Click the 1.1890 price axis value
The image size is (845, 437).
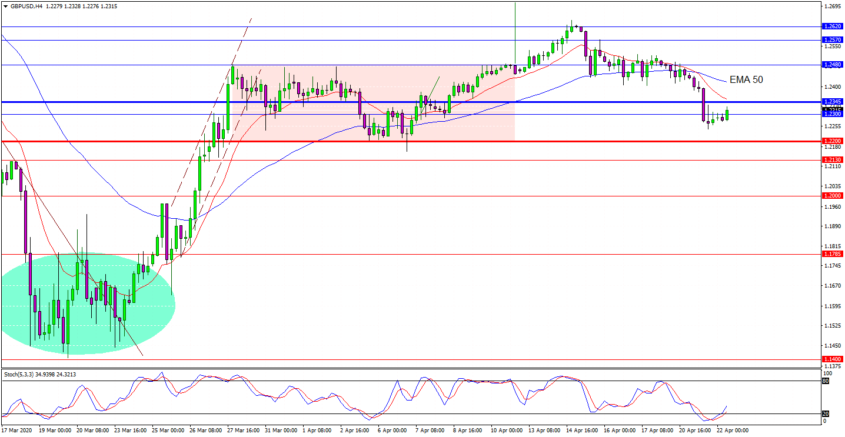click(x=833, y=226)
